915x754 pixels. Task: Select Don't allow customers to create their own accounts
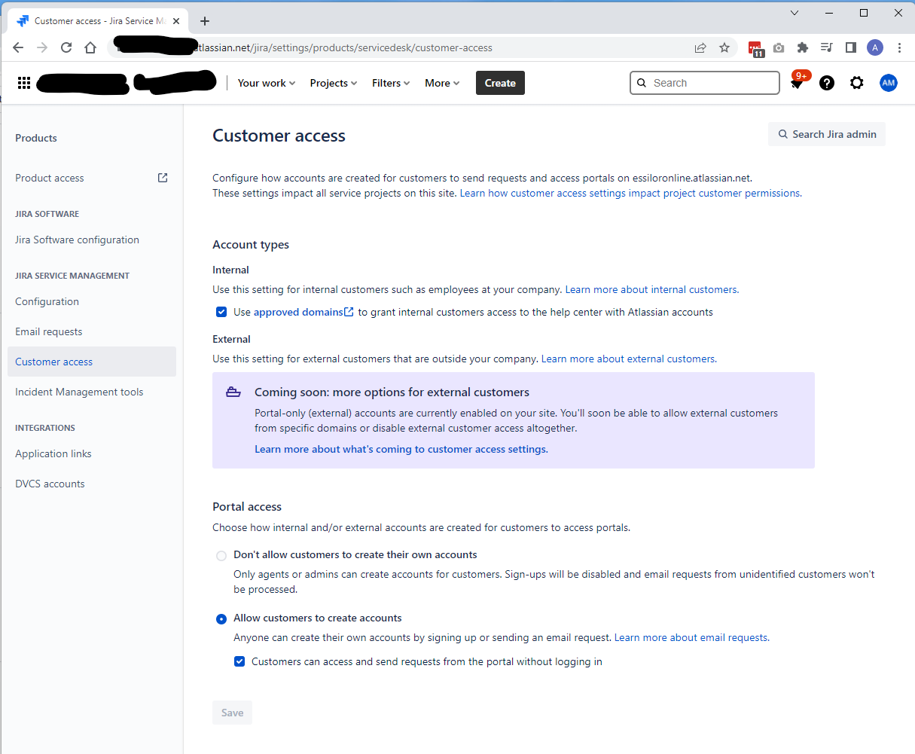pos(221,555)
